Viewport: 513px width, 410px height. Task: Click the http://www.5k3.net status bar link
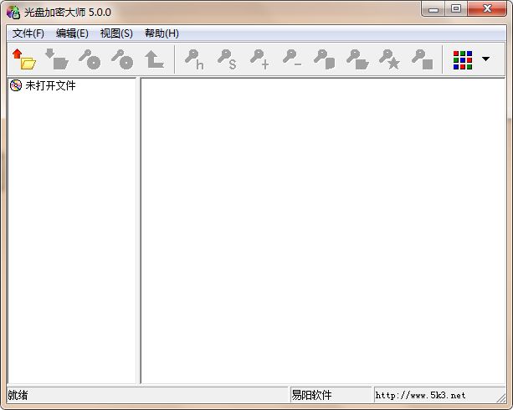[x=420, y=395]
